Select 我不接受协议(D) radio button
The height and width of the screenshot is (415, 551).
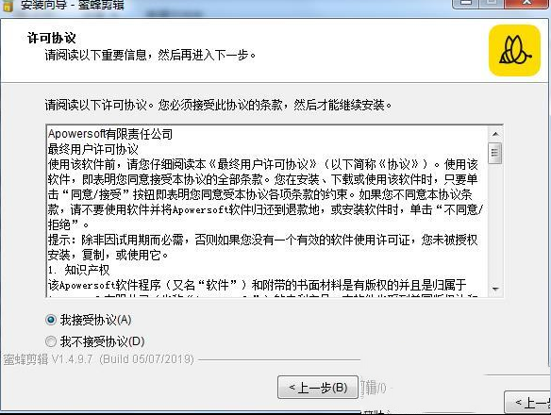[51, 341]
